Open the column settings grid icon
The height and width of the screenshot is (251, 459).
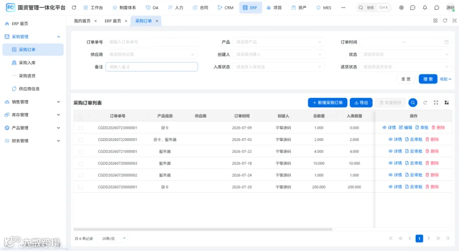447,103
